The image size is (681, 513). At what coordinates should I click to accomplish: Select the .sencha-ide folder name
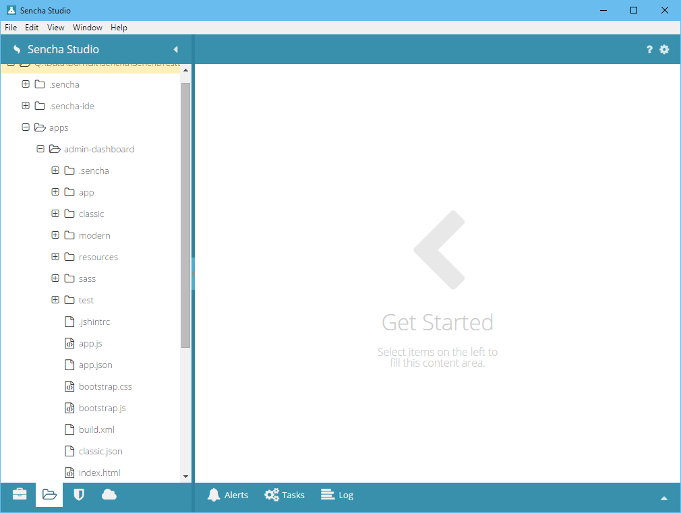(71, 106)
